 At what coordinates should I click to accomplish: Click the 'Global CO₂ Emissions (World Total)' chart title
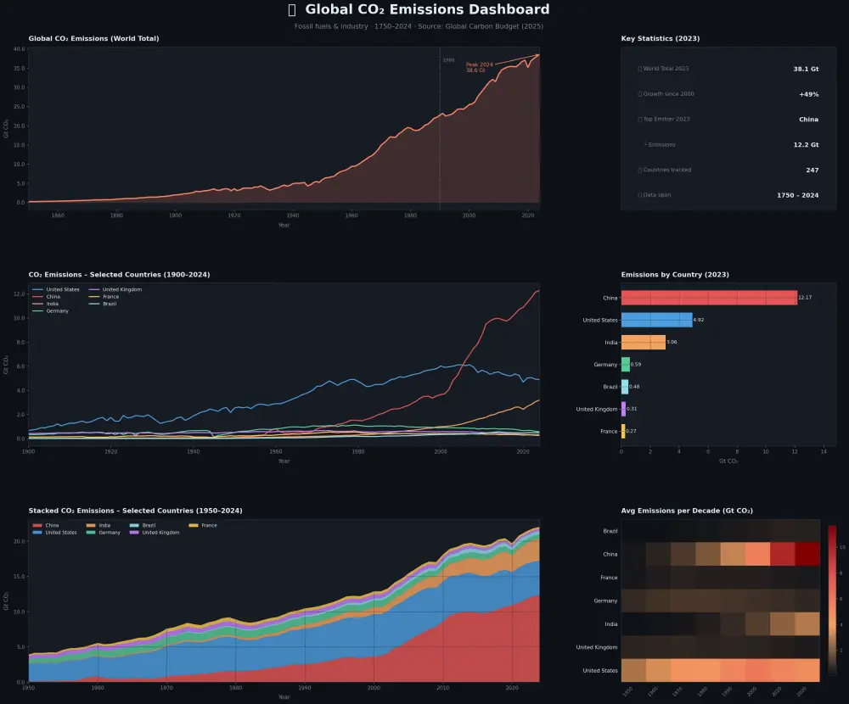93,38
